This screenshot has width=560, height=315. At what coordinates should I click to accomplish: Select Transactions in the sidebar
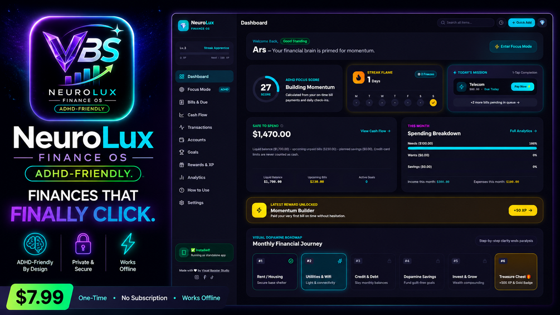[x=204, y=127]
